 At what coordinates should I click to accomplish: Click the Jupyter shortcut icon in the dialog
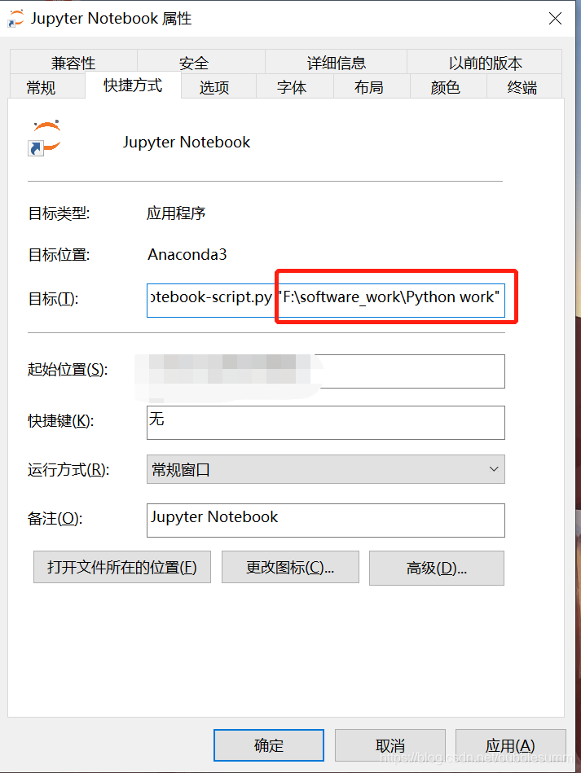45,138
